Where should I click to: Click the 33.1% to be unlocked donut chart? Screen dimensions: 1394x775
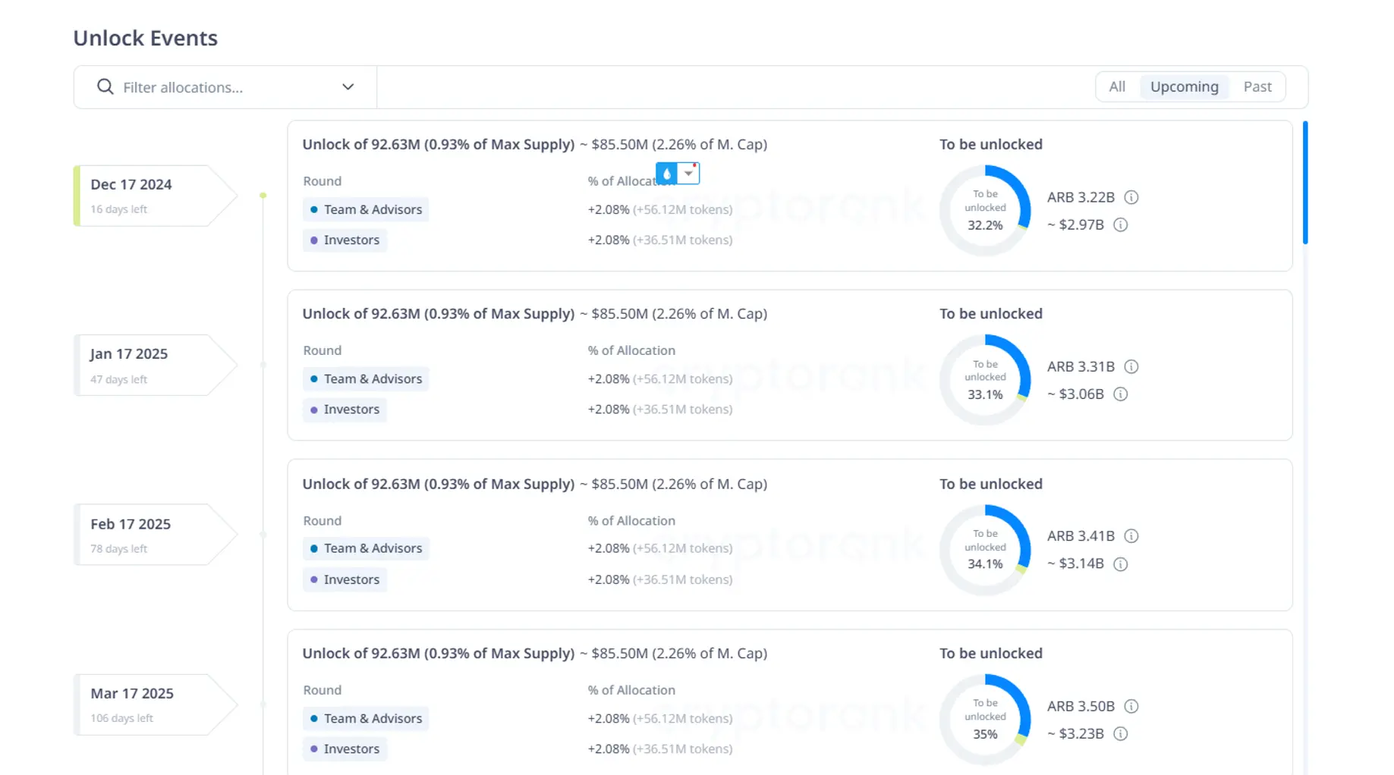coord(985,380)
